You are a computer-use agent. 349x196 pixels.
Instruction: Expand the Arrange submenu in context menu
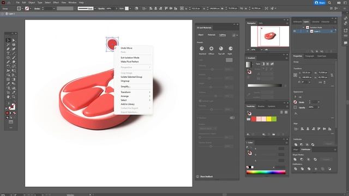tap(135, 96)
